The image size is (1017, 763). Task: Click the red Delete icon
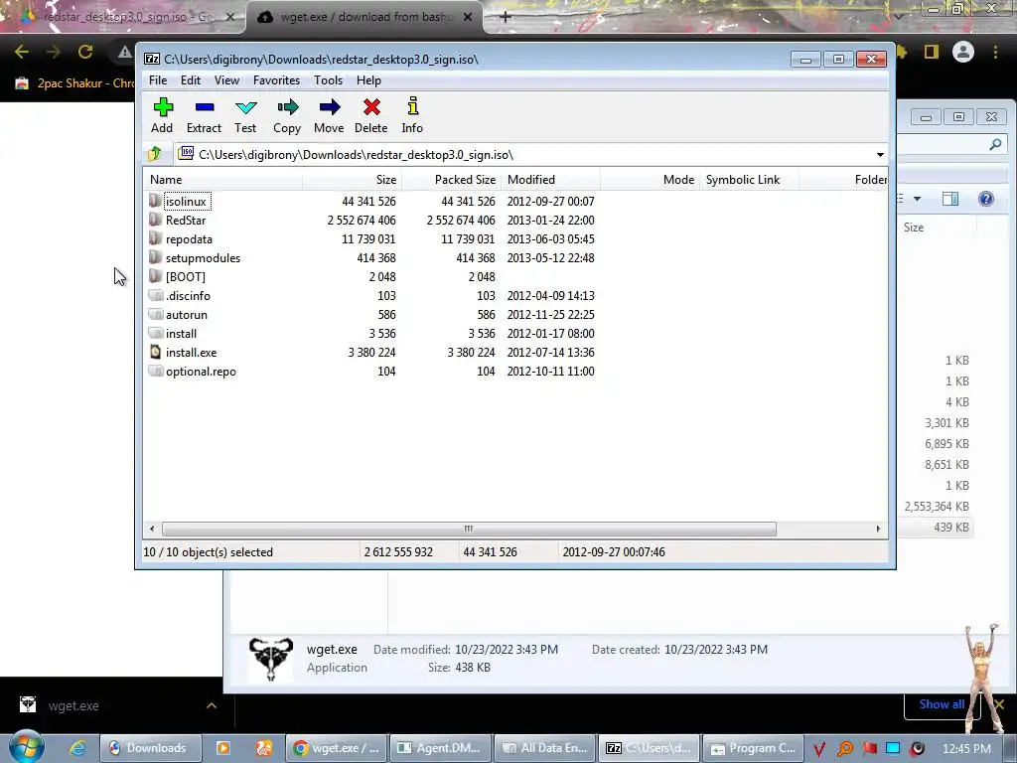[x=371, y=107]
